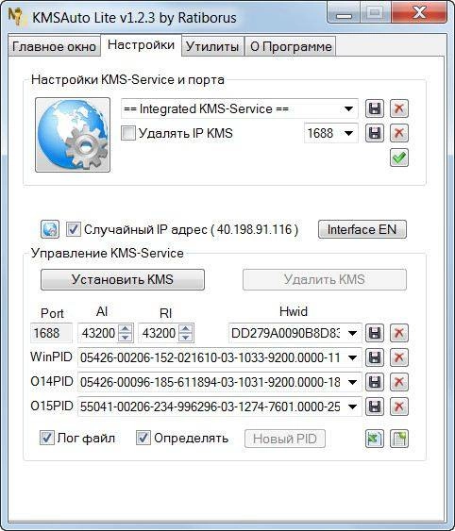Click the O14PID value text
This screenshot has height=531, width=455.
click(211, 382)
